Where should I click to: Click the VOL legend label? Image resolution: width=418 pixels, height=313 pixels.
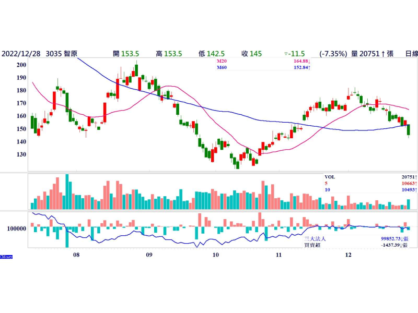tap(330, 177)
